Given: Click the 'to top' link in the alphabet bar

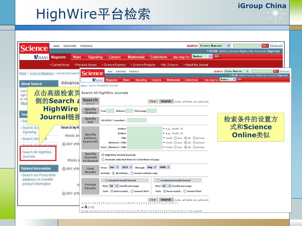Looking at the screenshot, I should (x=85, y=211).
